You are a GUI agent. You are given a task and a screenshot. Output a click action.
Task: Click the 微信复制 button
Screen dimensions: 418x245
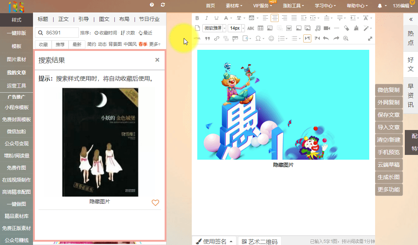click(x=389, y=90)
